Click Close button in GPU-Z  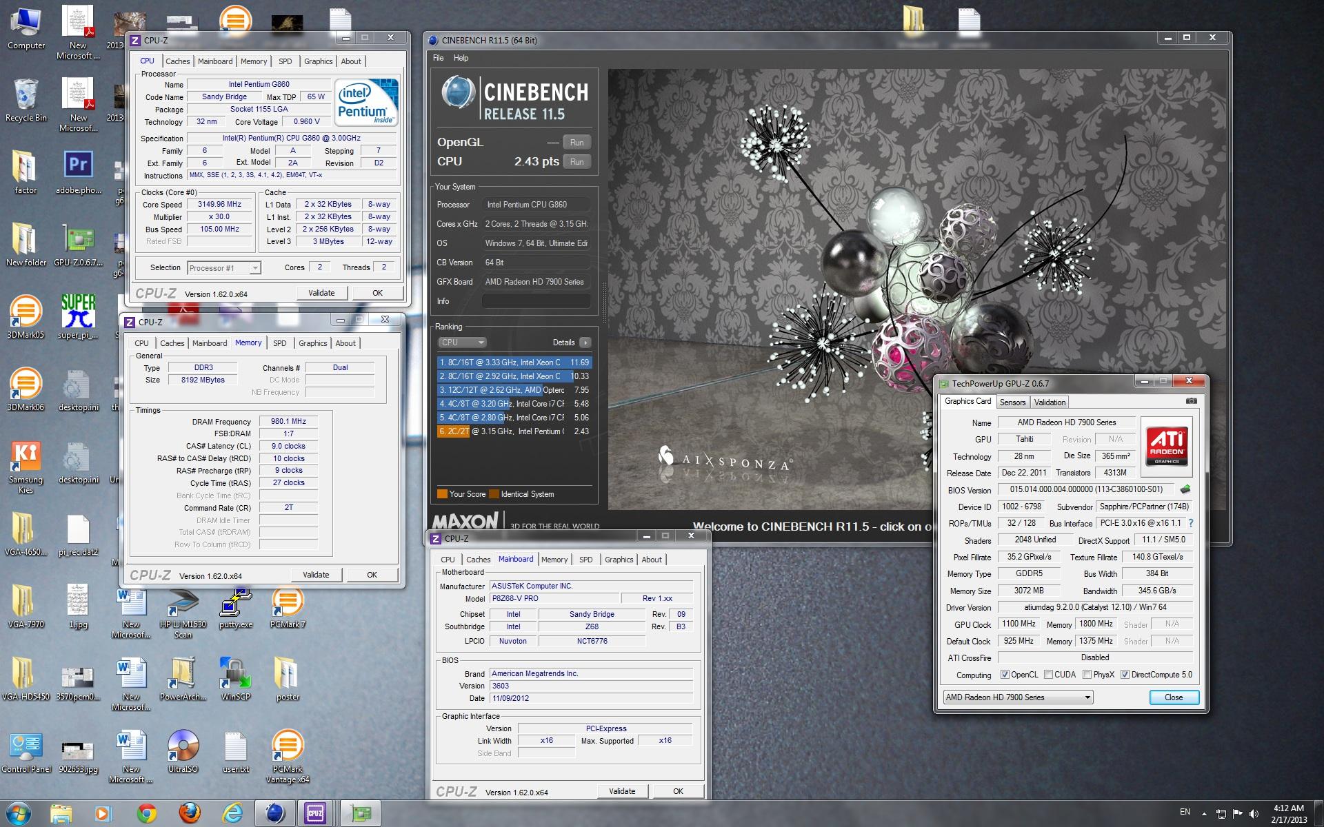tap(1174, 697)
